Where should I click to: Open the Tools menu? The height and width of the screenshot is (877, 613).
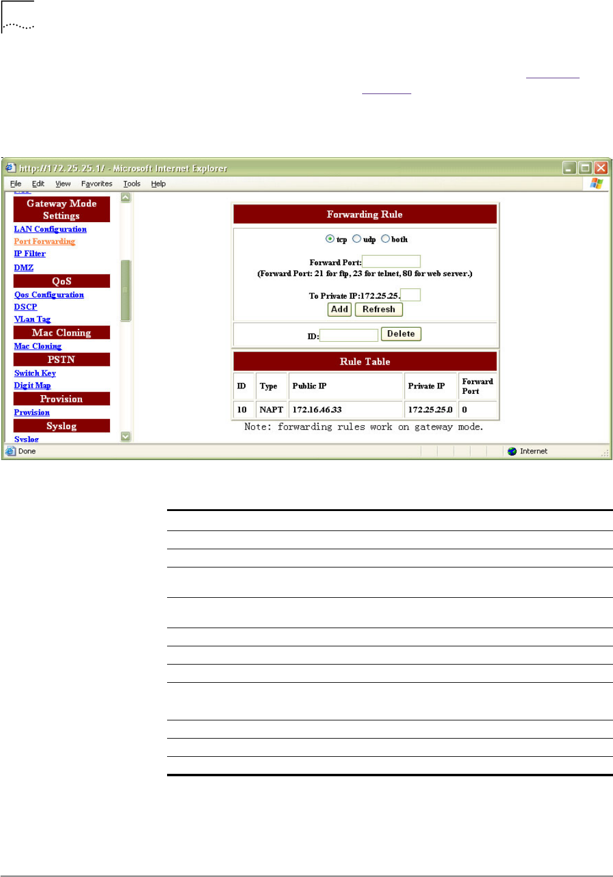click(132, 184)
